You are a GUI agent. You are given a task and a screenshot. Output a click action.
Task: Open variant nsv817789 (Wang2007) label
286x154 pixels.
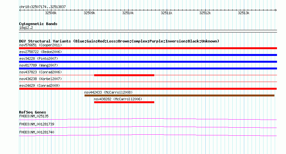pyautogui.click(x=39, y=65)
